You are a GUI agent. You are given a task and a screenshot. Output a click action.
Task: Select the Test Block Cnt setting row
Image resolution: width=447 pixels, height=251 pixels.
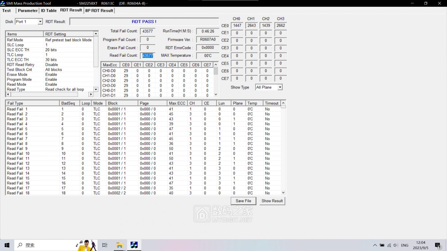click(x=49, y=70)
